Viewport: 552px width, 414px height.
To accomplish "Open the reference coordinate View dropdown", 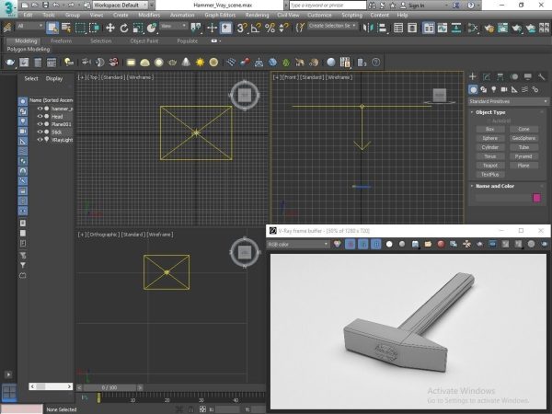I will pos(174,26).
